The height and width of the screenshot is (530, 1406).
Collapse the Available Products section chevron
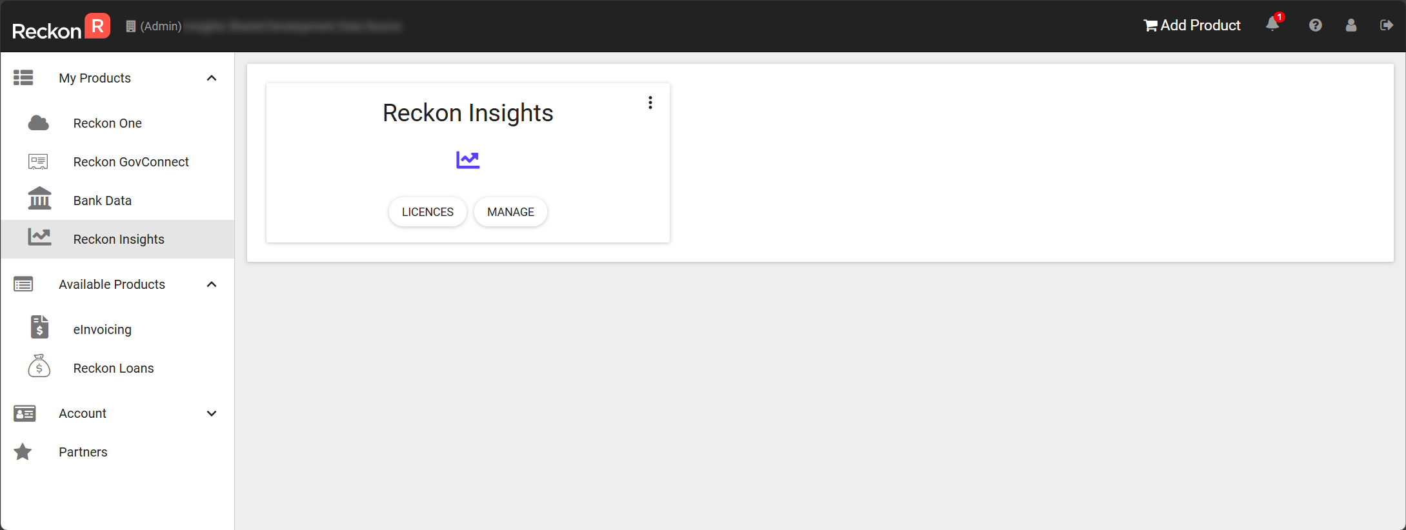click(x=212, y=284)
